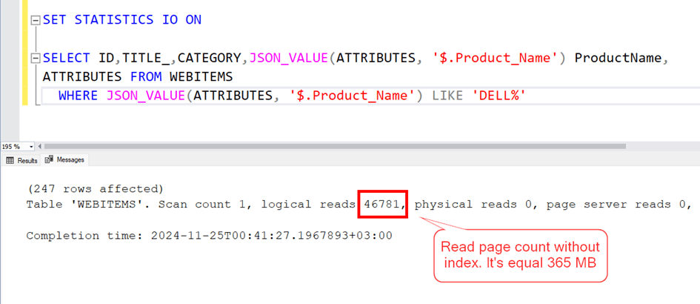
Task: Click the STATISTICS keyword in first line
Action: tap(113, 20)
